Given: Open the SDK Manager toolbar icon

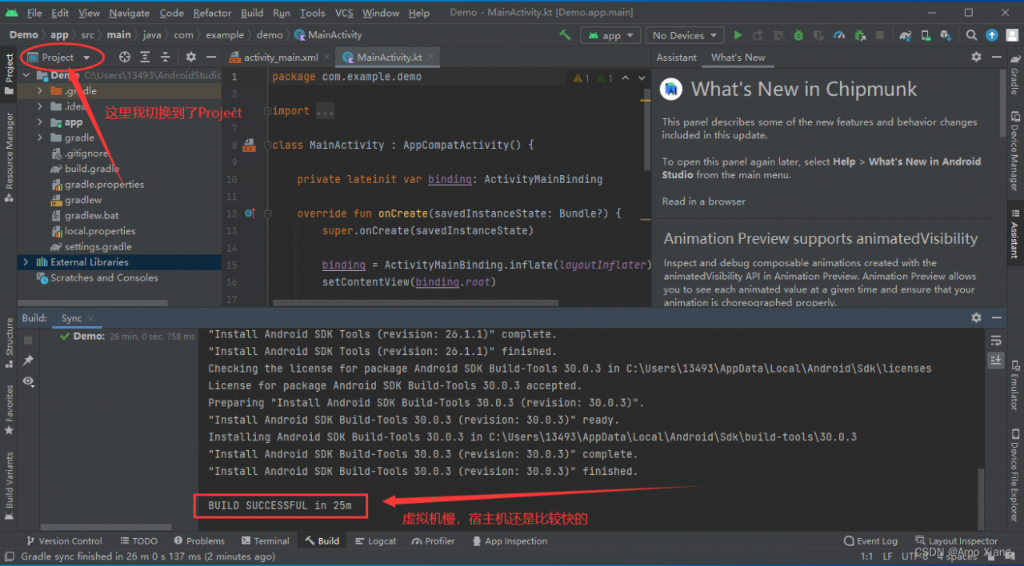Looking at the screenshot, I should pyautogui.click(x=946, y=35).
